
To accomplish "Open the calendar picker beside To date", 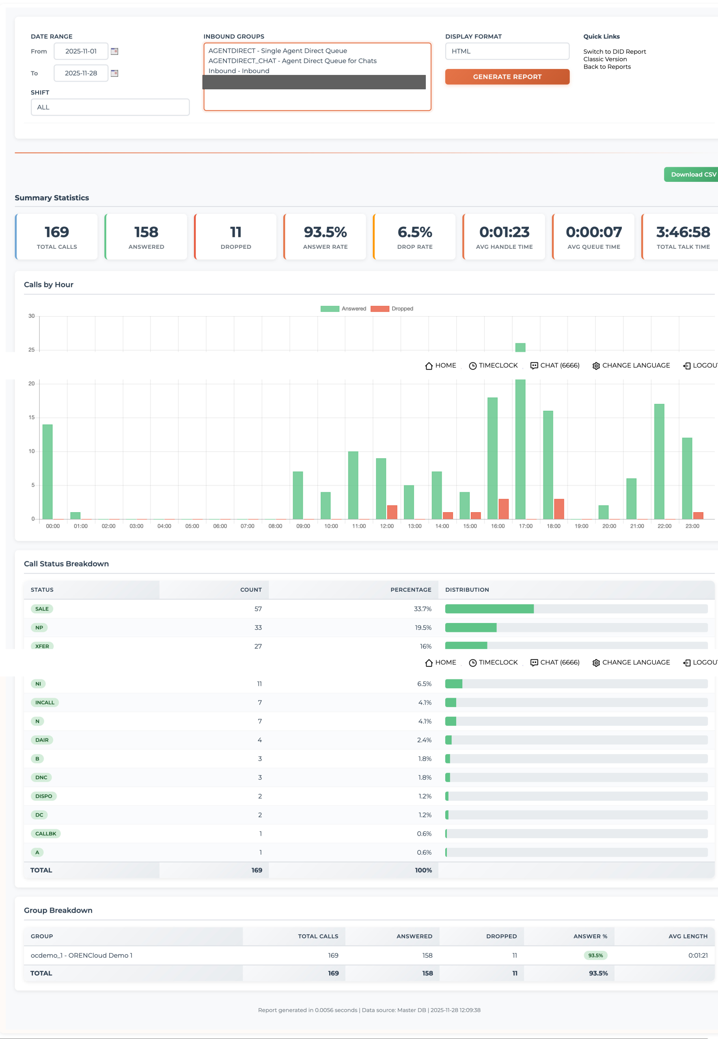I will pyautogui.click(x=114, y=73).
